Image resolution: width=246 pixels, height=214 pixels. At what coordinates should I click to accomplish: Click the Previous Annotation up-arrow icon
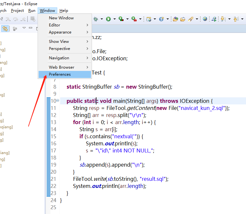pos(236,19)
